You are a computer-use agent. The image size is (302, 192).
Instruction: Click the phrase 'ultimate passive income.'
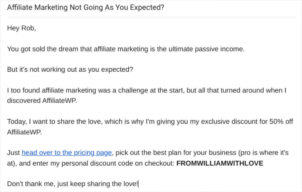click(207, 49)
